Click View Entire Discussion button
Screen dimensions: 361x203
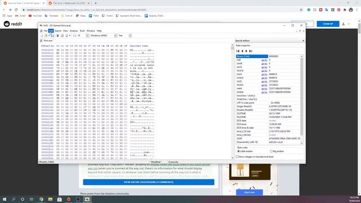(x=148, y=182)
